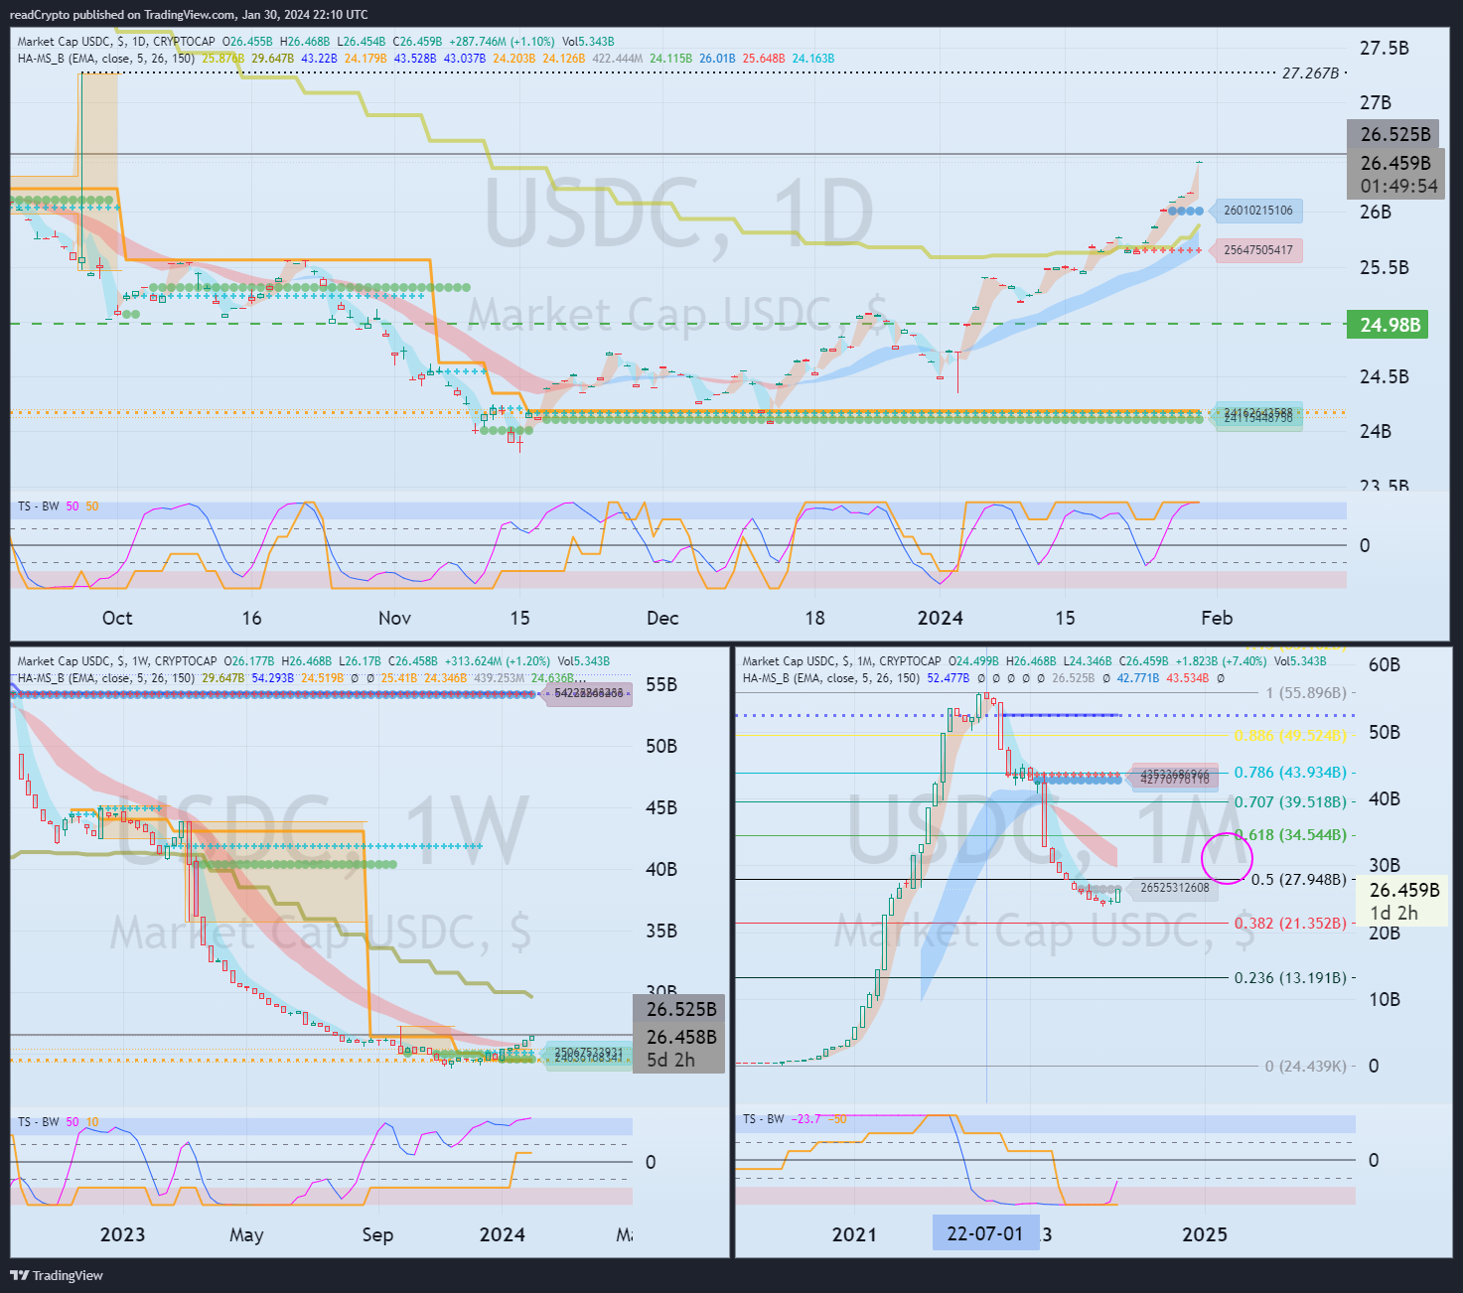1463x1293 pixels.
Task: Open HA-MS_B indicator legend on the 1W chart
Action: click(x=106, y=678)
